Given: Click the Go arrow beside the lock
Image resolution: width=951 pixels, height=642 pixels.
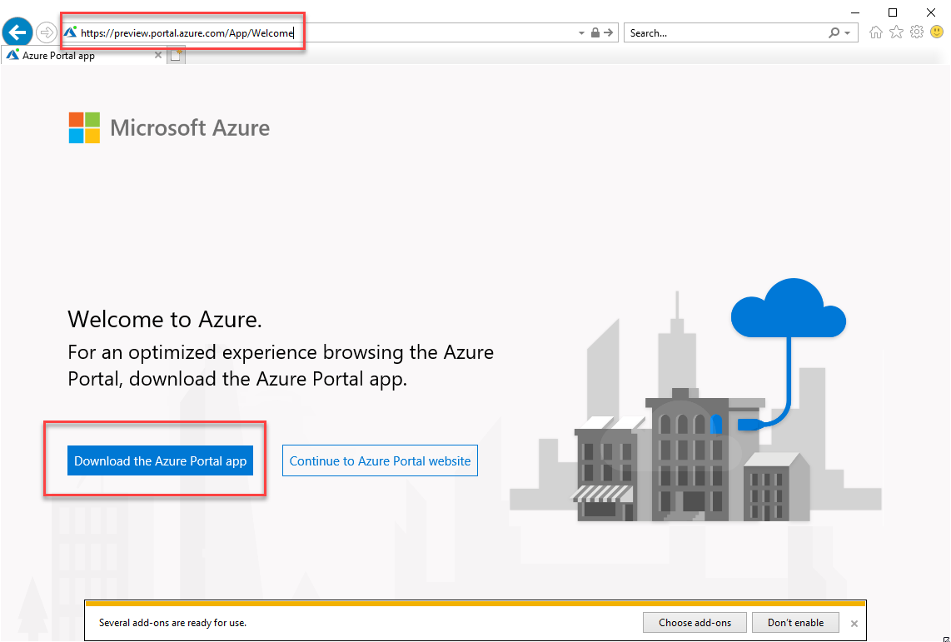Looking at the screenshot, I should pyautogui.click(x=609, y=32).
